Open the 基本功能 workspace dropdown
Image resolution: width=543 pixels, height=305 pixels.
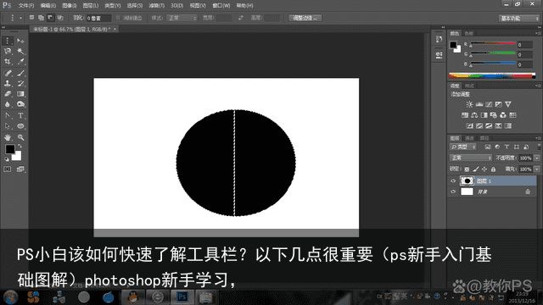[519, 18]
